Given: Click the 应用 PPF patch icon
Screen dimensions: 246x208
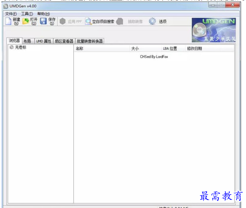Looking at the screenshot, I should tap(63, 21).
